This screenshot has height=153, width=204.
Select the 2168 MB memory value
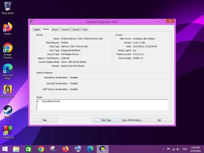pos(65,58)
